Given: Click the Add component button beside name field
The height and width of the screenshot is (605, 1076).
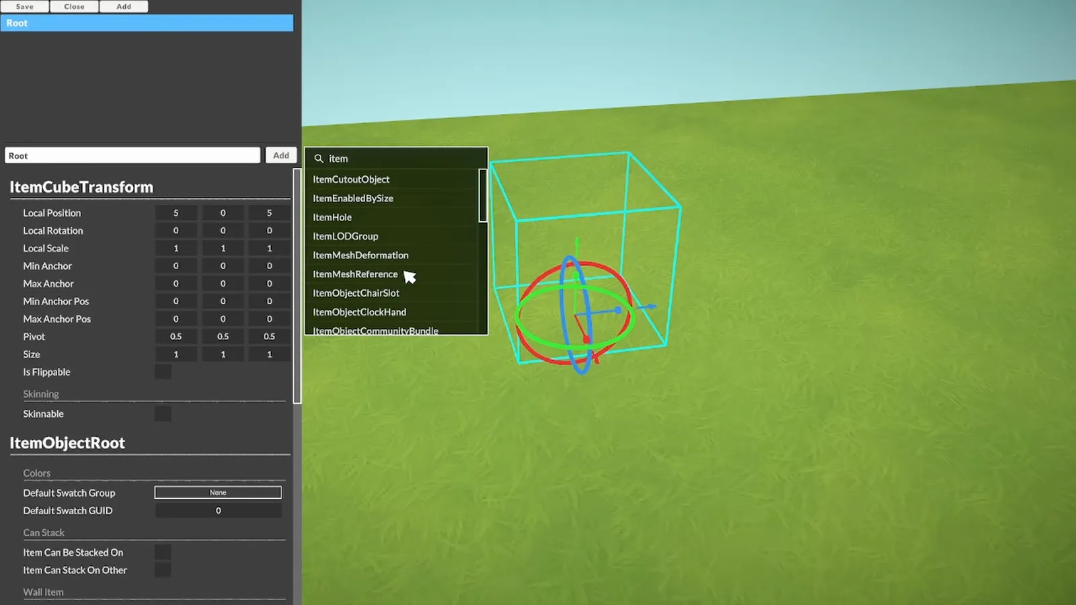Looking at the screenshot, I should 281,155.
